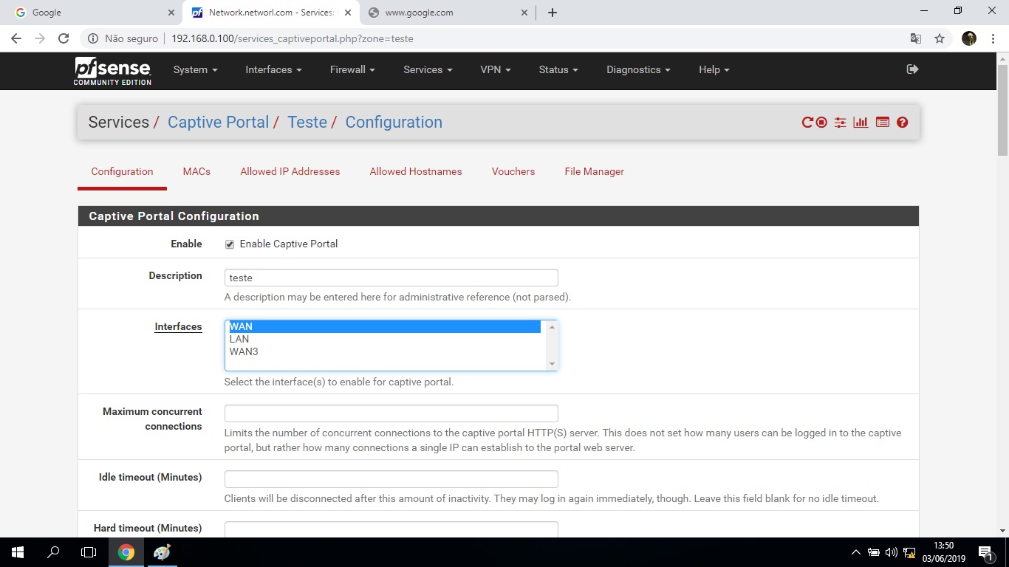Viewport: 1009px width, 567px height.
Task: Select WAN3 in the interfaces list
Action: [384, 352]
